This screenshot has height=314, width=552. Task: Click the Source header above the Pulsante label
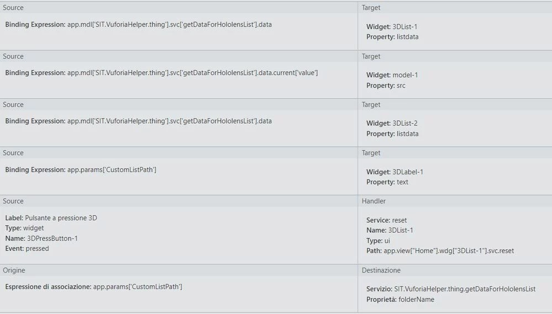(x=13, y=201)
